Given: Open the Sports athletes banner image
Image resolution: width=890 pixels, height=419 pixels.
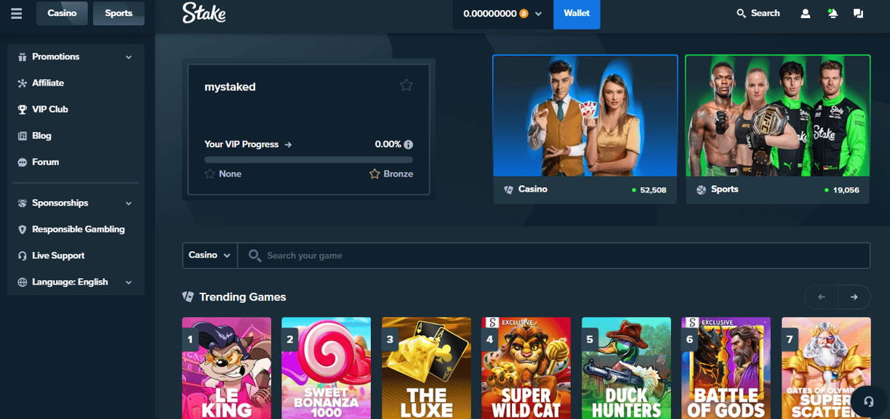Looking at the screenshot, I should pyautogui.click(x=778, y=115).
